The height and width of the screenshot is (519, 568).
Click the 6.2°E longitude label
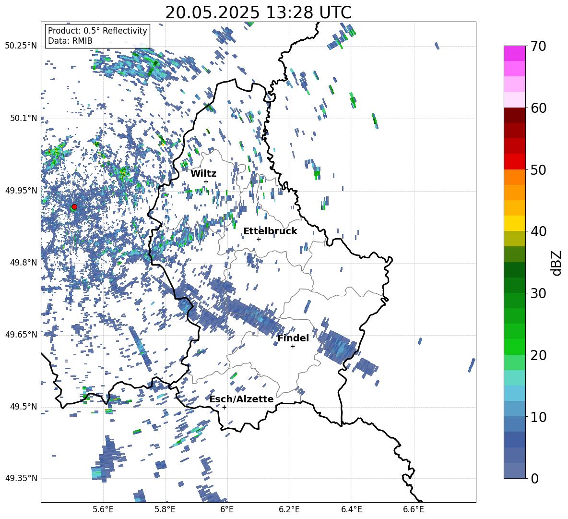tap(289, 509)
